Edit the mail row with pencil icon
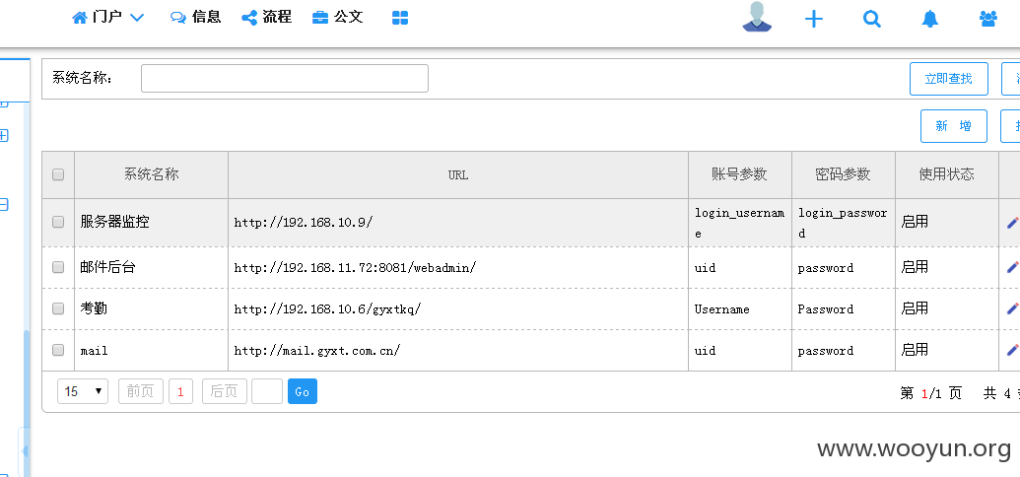 (1012, 350)
